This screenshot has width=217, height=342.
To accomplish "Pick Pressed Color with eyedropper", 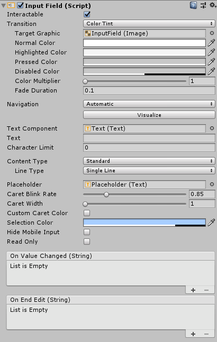I will click(x=211, y=62).
